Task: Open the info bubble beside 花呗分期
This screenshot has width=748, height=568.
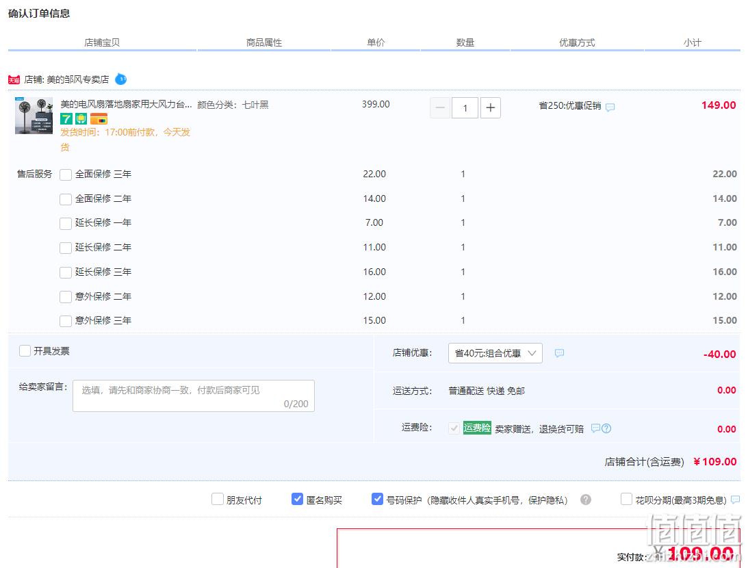Action: coord(735,500)
